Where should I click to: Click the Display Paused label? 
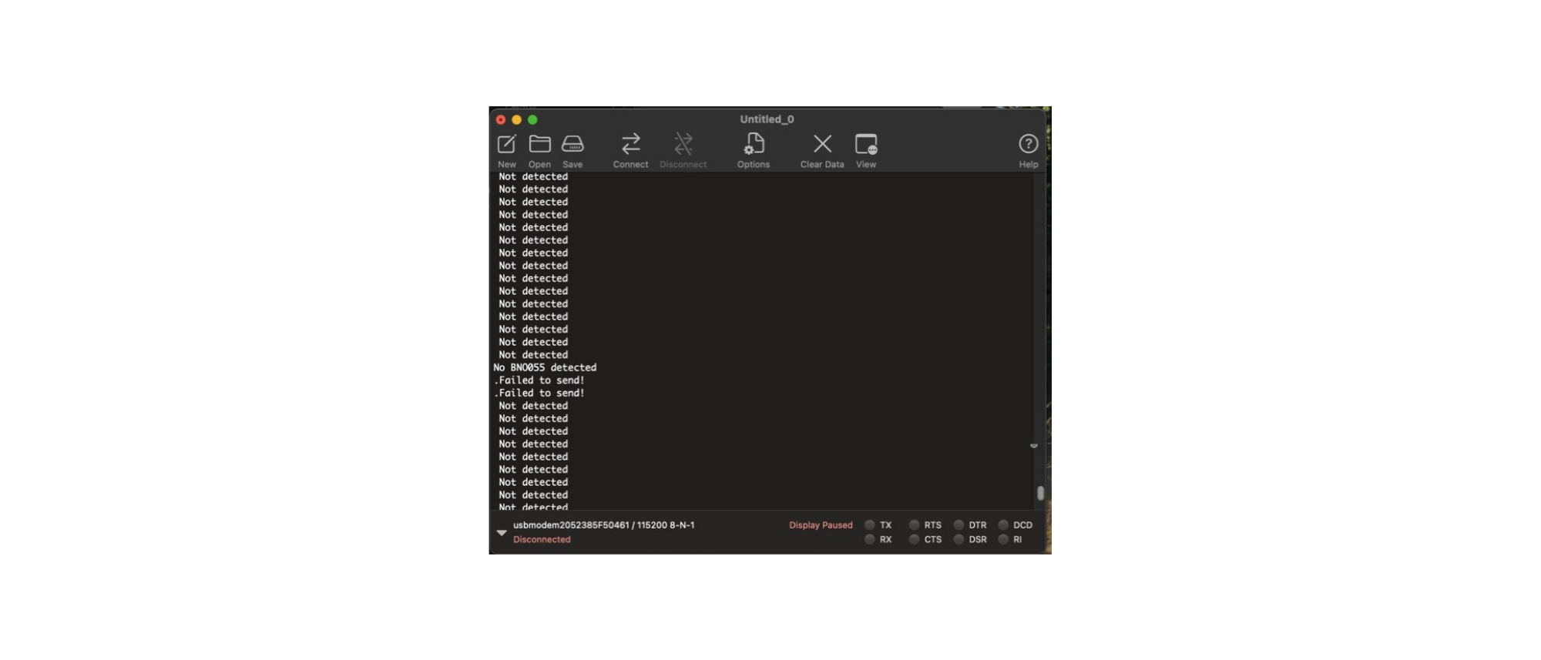pyautogui.click(x=821, y=525)
